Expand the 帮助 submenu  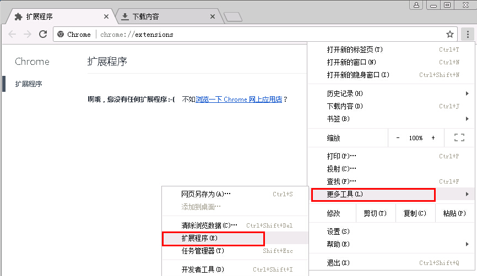coord(391,244)
